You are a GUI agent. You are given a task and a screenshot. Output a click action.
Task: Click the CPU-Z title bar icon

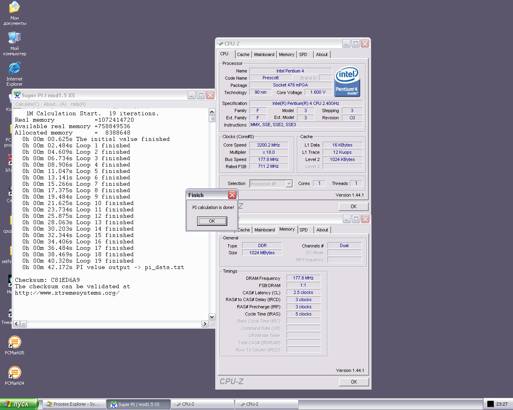[x=220, y=44]
